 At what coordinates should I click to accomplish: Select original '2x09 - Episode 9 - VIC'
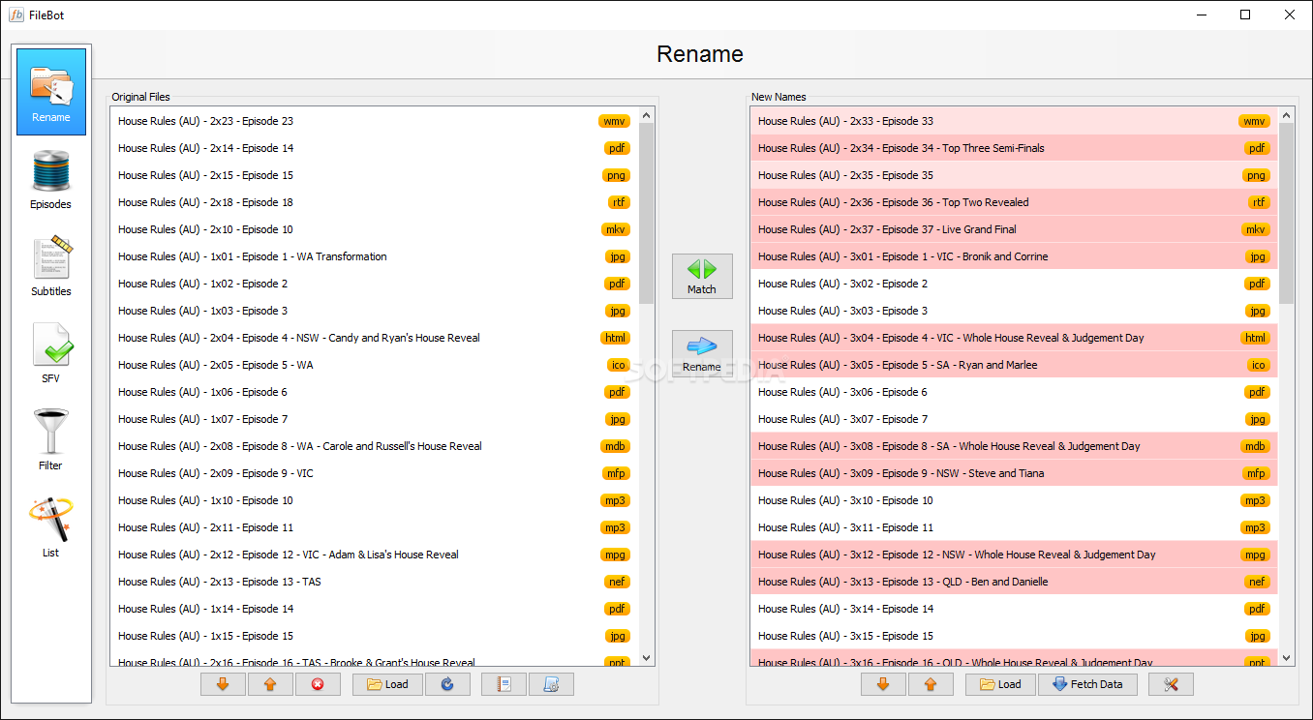coord(374,473)
